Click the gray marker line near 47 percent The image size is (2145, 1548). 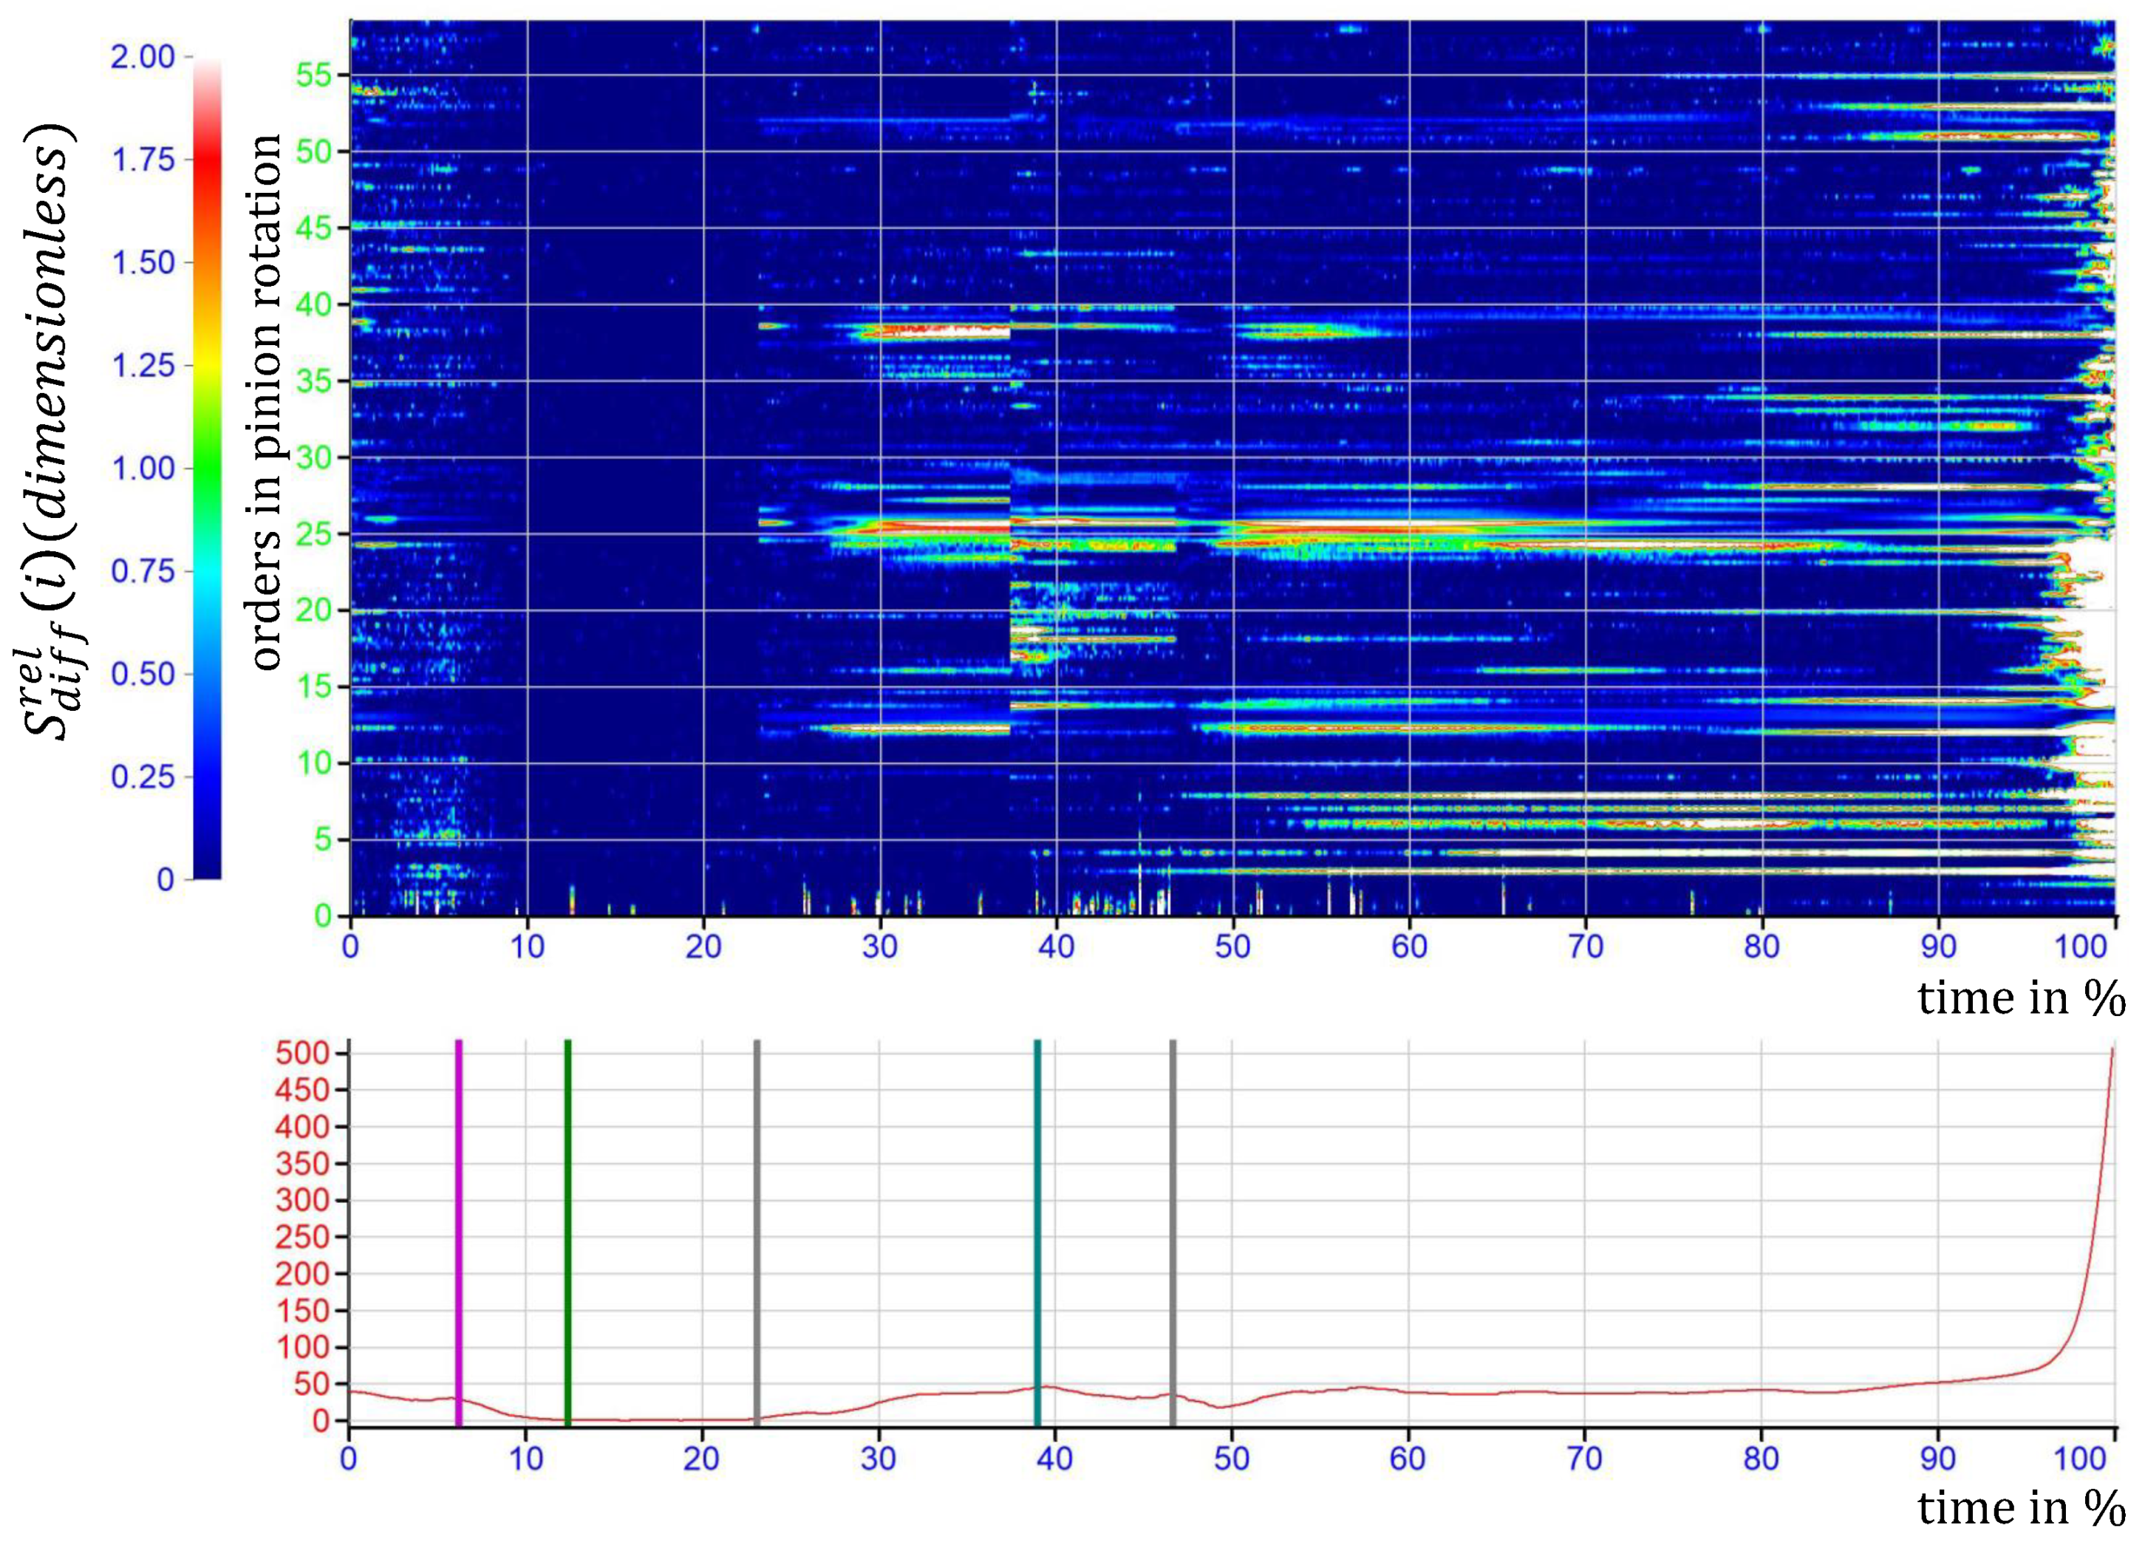click(x=1173, y=1233)
